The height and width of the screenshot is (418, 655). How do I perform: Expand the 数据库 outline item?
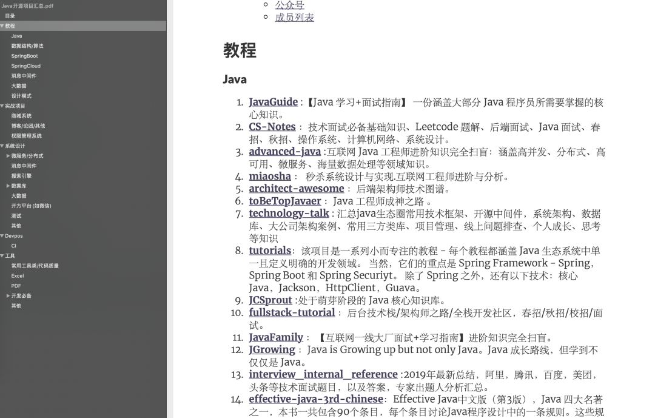[8, 186]
